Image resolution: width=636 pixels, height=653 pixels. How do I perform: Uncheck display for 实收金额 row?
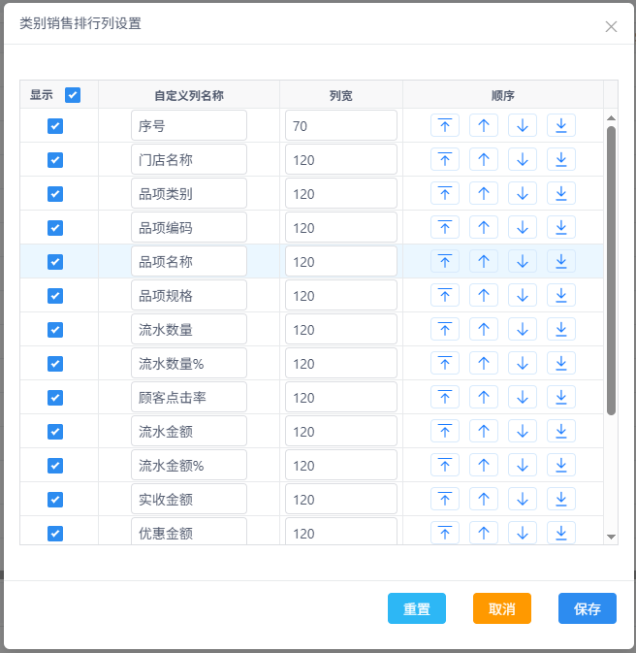pyautogui.click(x=55, y=500)
